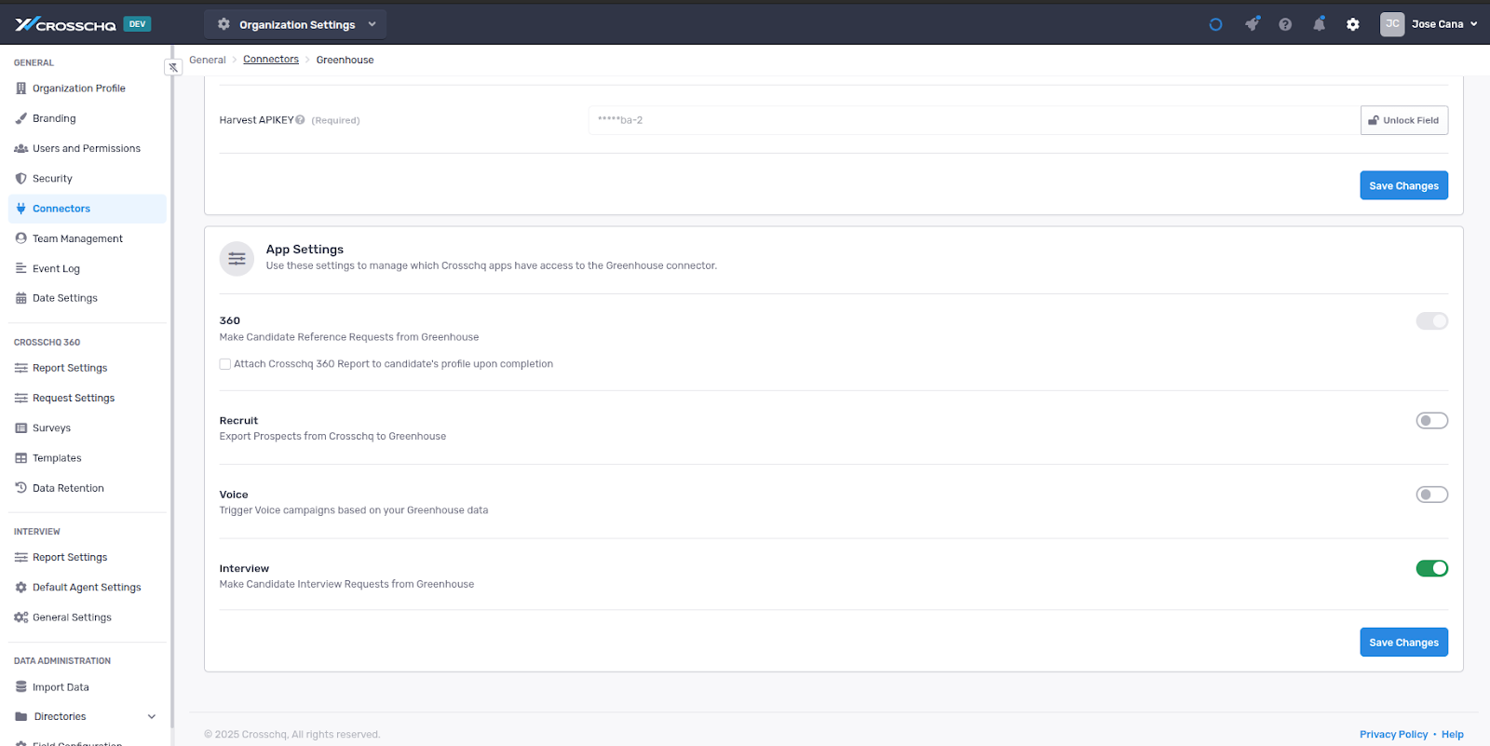Click the Harvest APIKEY help tooltip icon
Image resolution: width=1490 pixels, height=746 pixels.
point(300,120)
